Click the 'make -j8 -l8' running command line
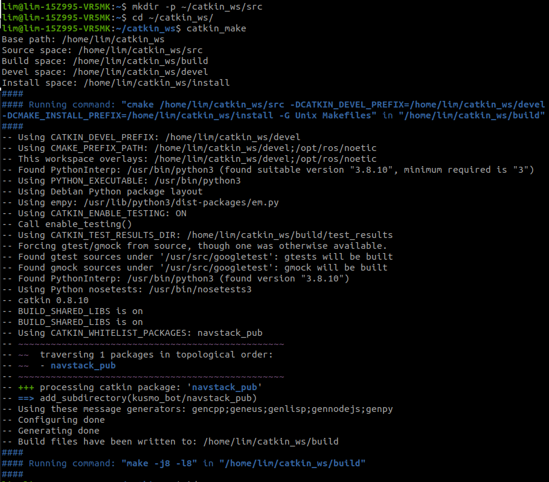 pyautogui.click(x=184, y=463)
